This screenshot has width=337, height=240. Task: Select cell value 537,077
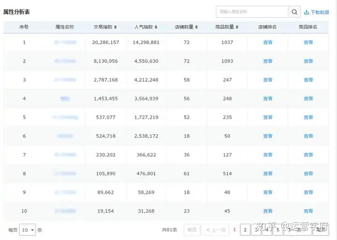(x=106, y=117)
